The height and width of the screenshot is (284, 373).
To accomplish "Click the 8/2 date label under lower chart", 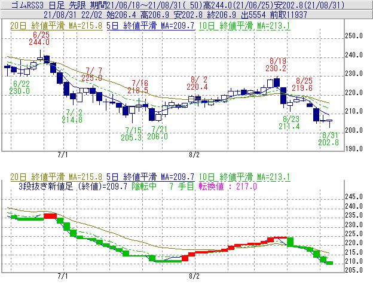I will pyautogui.click(x=194, y=276).
